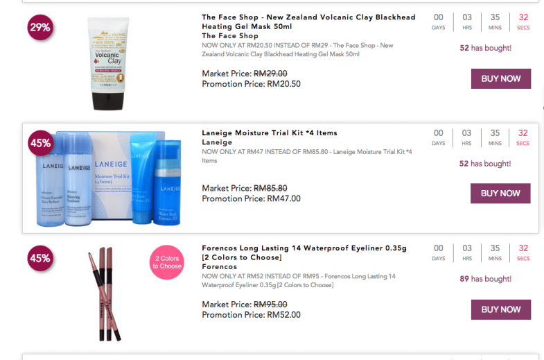Click the Forencos brand name under the title
The image size is (544, 360).
click(220, 266)
